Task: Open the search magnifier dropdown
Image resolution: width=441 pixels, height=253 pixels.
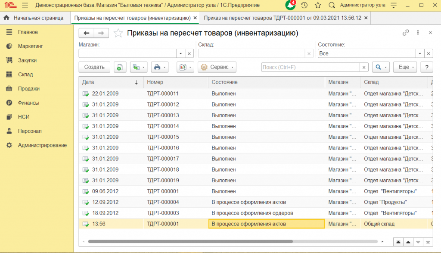Action: click(x=381, y=67)
